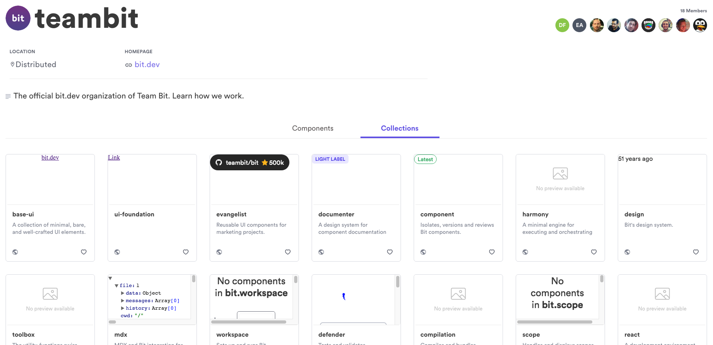713x345 pixels.
Task: Open the harmony collection title
Action: pos(535,214)
